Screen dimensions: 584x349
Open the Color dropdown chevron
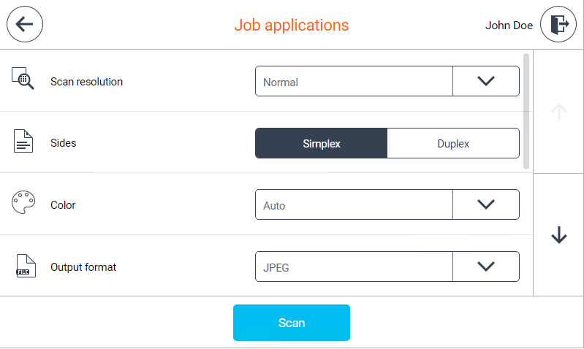pos(486,204)
